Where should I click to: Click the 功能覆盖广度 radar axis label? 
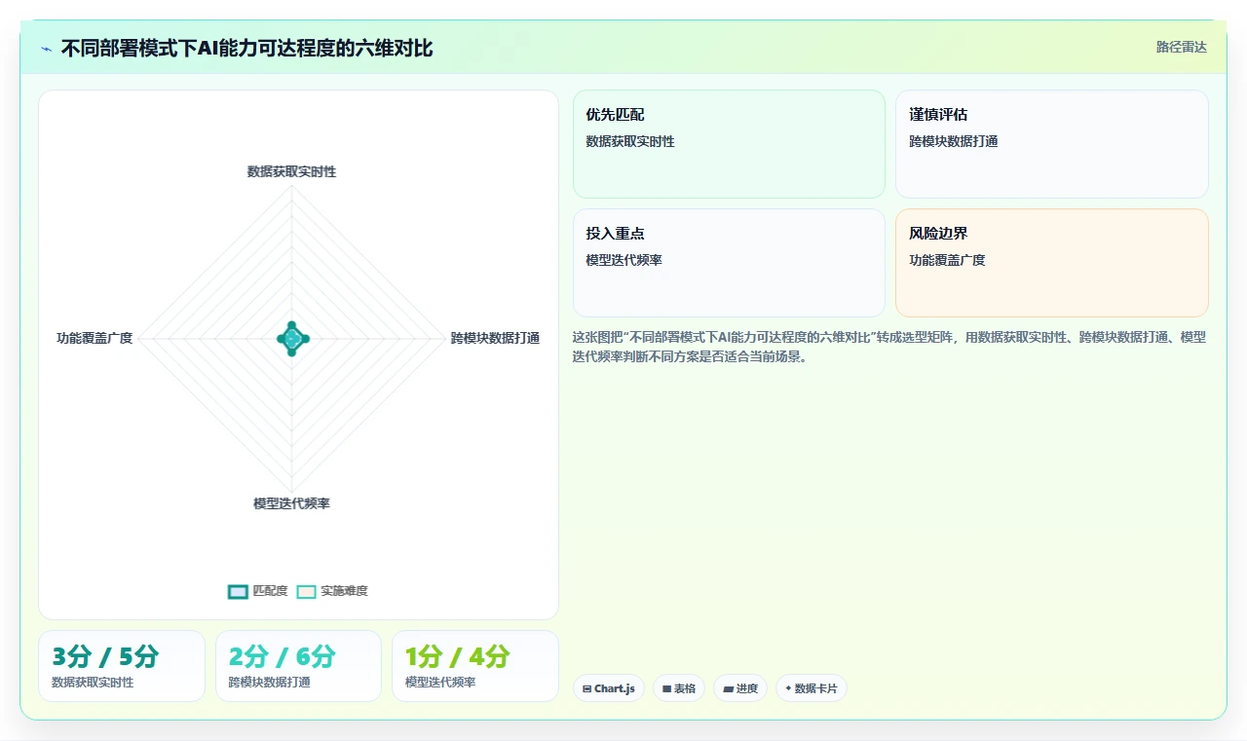(94, 338)
